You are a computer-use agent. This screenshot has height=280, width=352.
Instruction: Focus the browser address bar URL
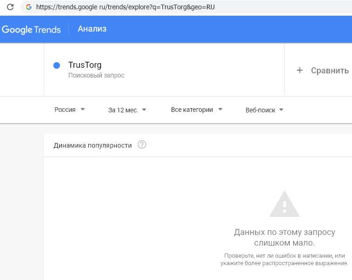pos(126,7)
